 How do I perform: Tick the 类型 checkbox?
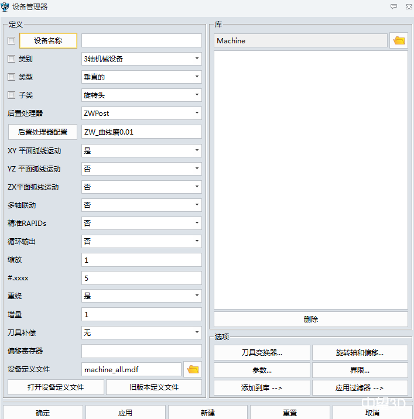tap(12, 77)
